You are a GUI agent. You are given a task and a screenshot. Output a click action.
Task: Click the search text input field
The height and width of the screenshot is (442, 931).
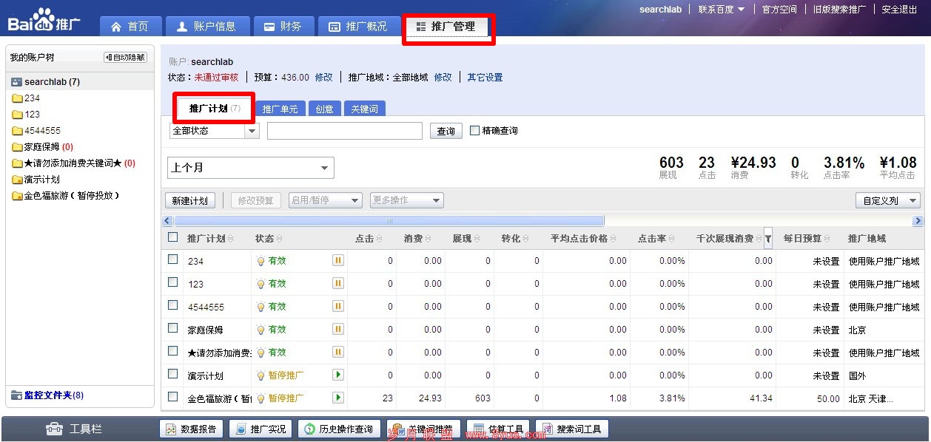point(344,131)
